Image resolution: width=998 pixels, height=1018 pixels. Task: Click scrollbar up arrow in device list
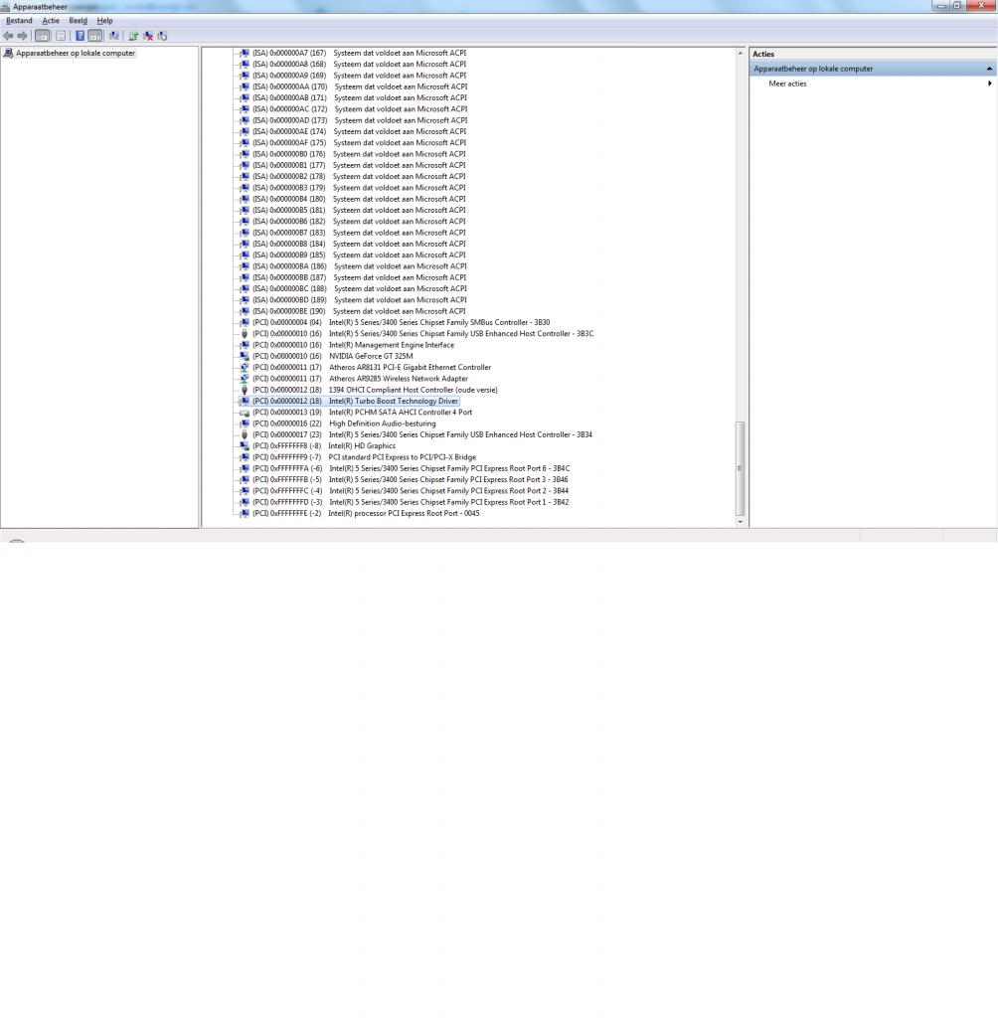point(741,53)
